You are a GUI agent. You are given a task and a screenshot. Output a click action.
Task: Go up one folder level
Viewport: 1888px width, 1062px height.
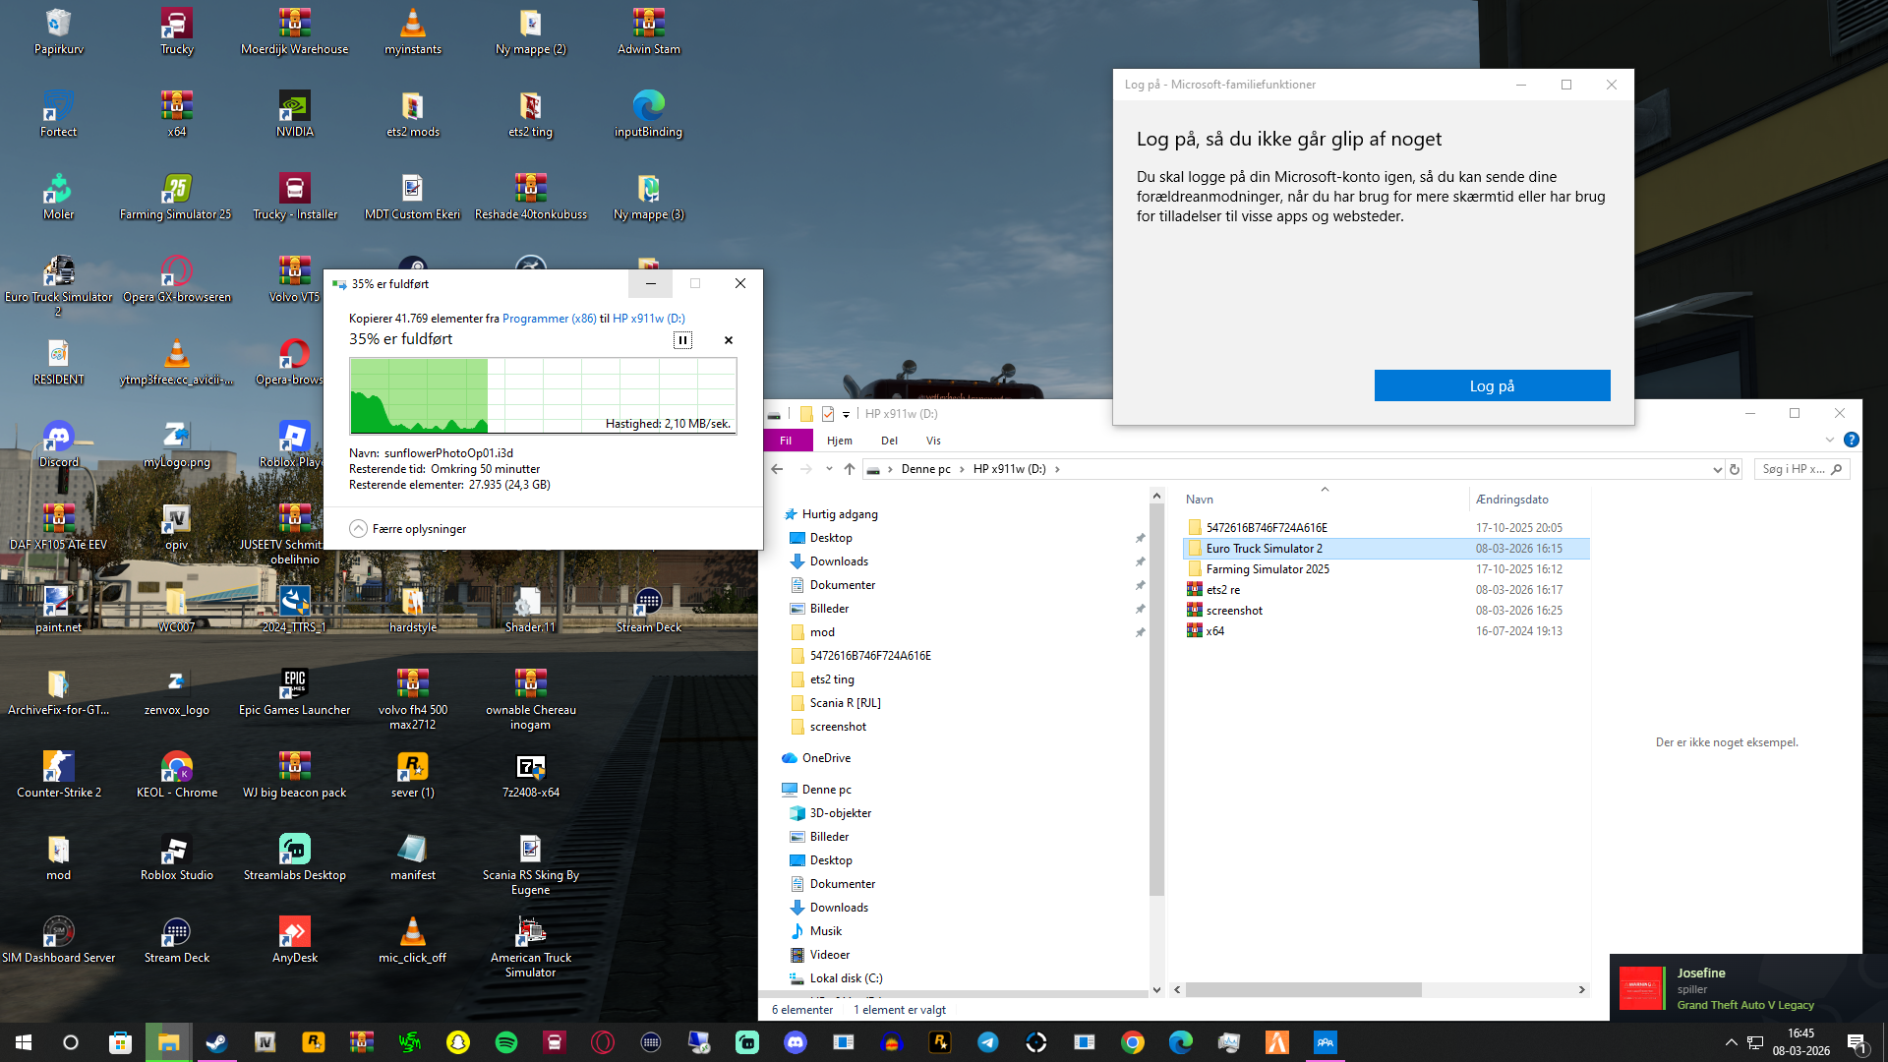[850, 469]
